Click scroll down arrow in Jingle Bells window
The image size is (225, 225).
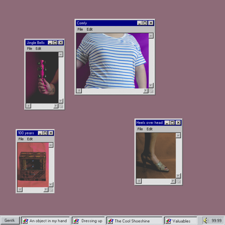click(61, 101)
